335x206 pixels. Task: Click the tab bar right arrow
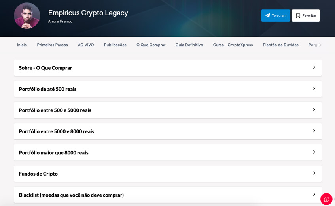tap(319, 45)
